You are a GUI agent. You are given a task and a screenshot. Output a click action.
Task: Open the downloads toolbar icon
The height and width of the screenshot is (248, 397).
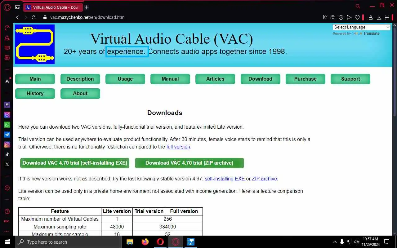(379, 17)
